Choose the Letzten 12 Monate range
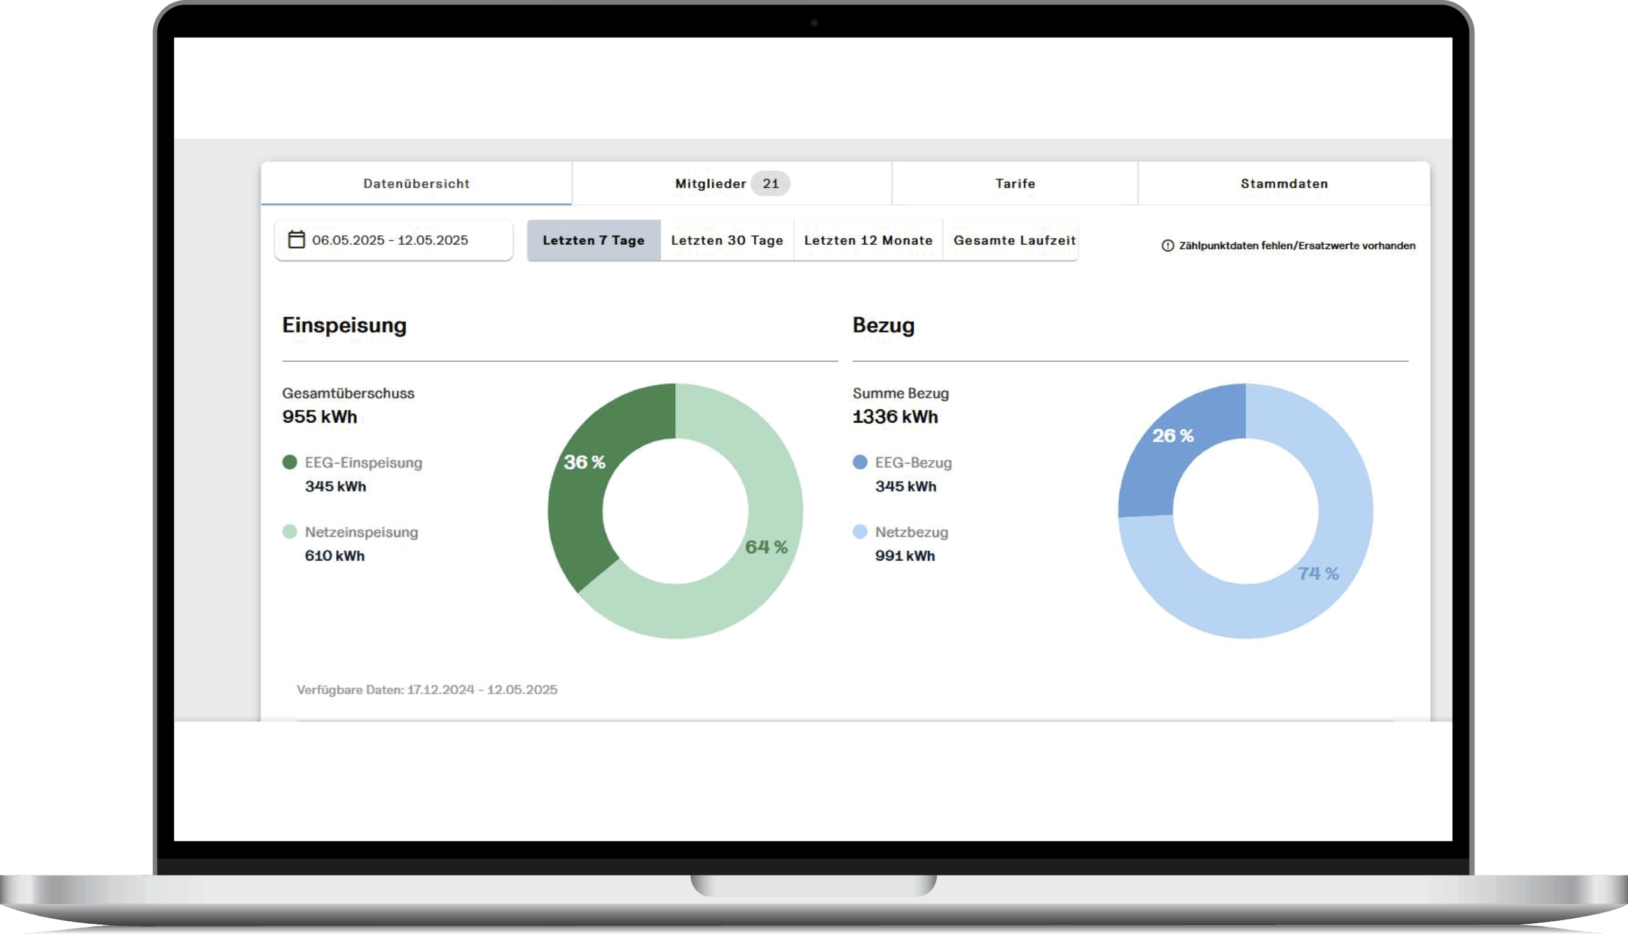The width and height of the screenshot is (1628, 934). point(868,240)
